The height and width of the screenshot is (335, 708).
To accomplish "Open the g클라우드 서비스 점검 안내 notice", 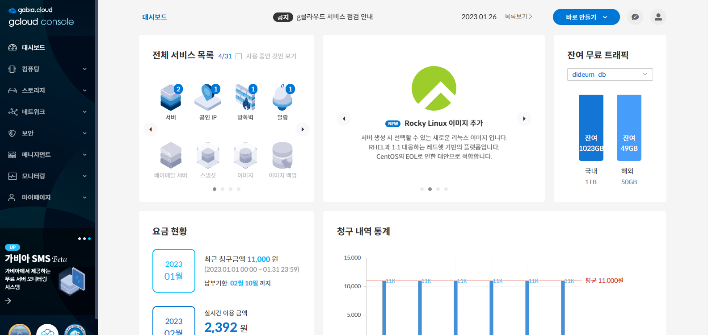I will pyautogui.click(x=335, y=17).
